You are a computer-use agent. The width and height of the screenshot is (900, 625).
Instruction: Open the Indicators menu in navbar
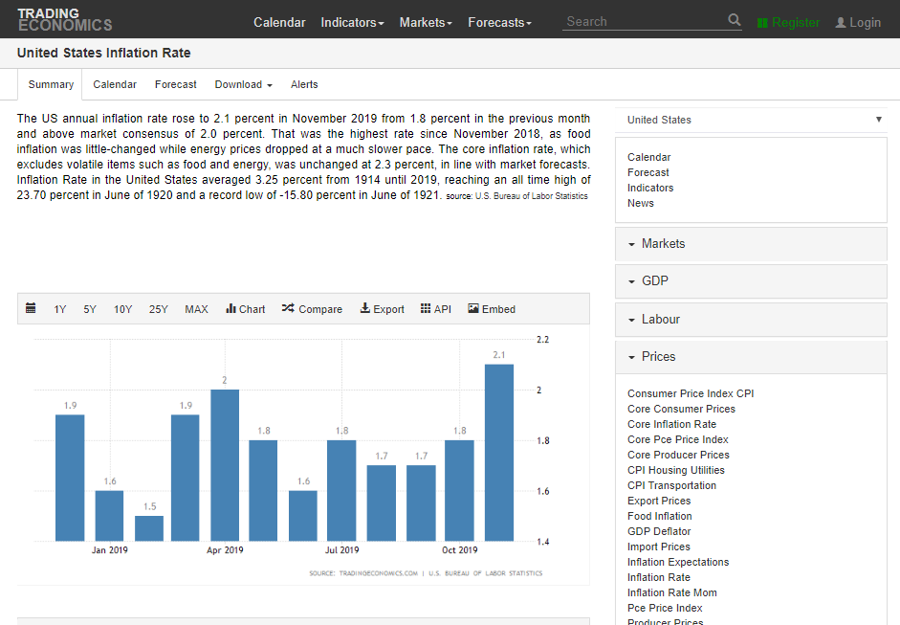352,22
